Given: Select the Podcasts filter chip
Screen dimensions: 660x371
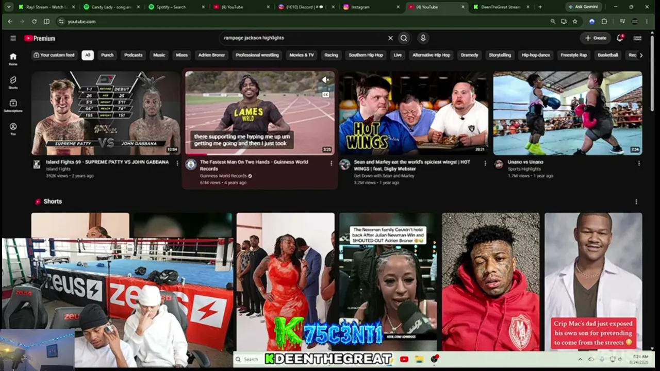Looking at the screenshot, I should click(x=133, y=55).
